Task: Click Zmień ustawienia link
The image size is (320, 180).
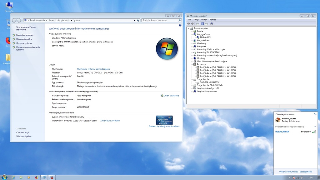Action: tap(171, 96)
